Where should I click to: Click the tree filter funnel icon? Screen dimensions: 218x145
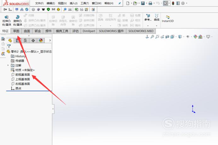pos(9,46)
